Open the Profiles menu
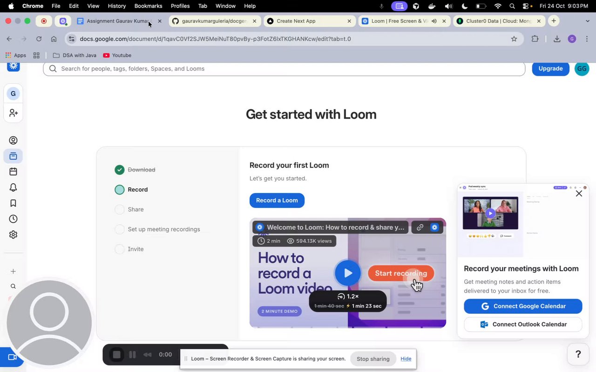 click(180, 6)
